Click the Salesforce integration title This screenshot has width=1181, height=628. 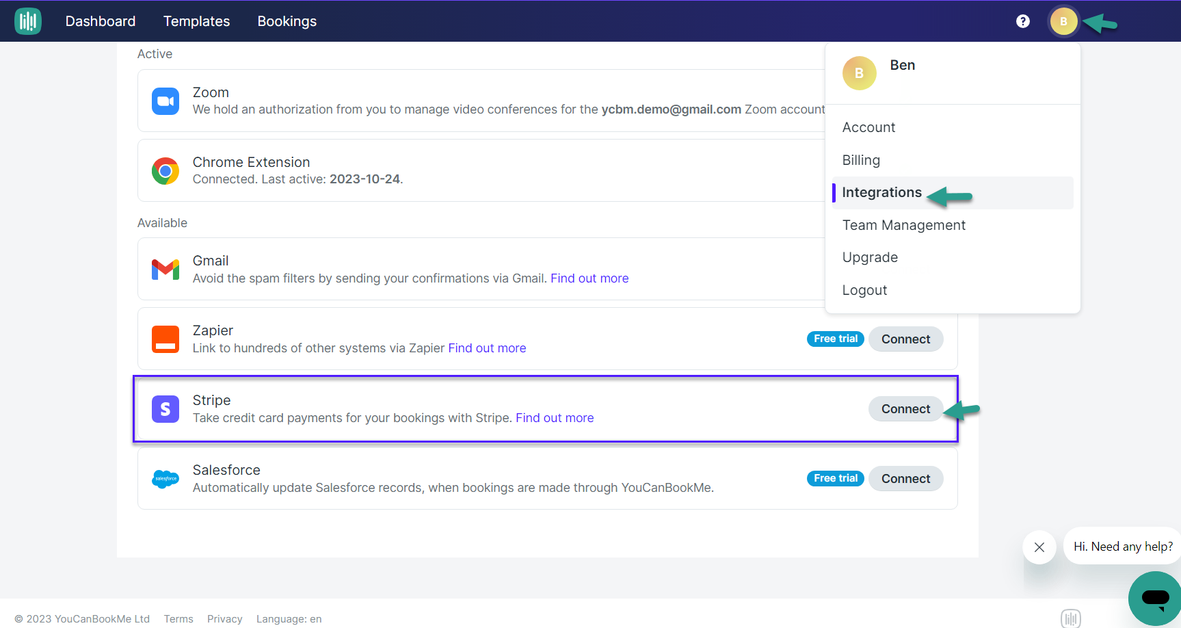coord(226,470)
